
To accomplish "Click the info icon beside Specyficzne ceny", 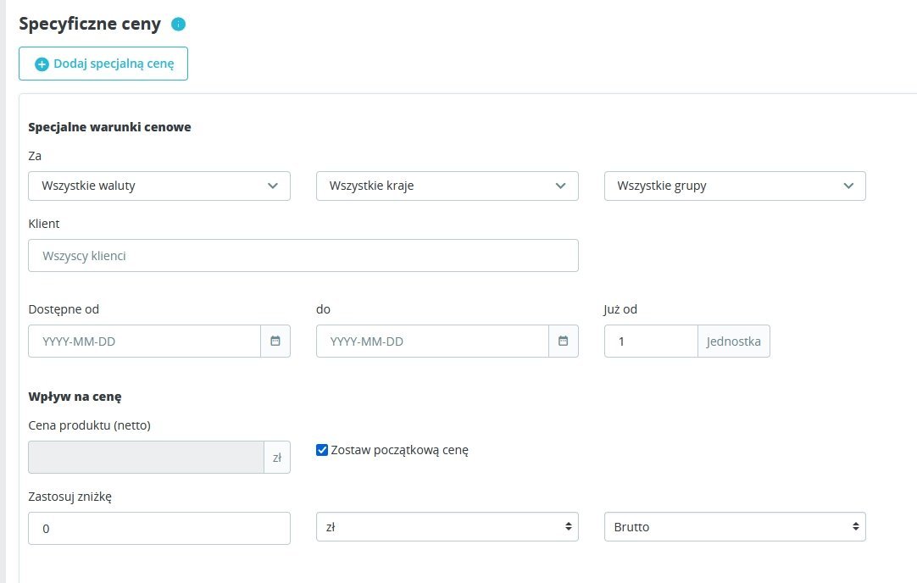I will (178, 25).
